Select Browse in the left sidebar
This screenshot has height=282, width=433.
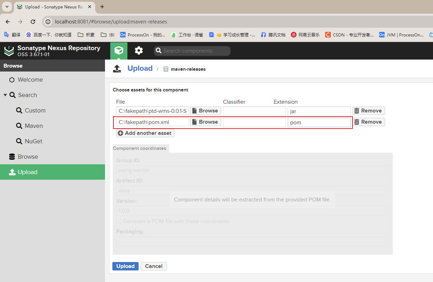(x=28, y=157)
